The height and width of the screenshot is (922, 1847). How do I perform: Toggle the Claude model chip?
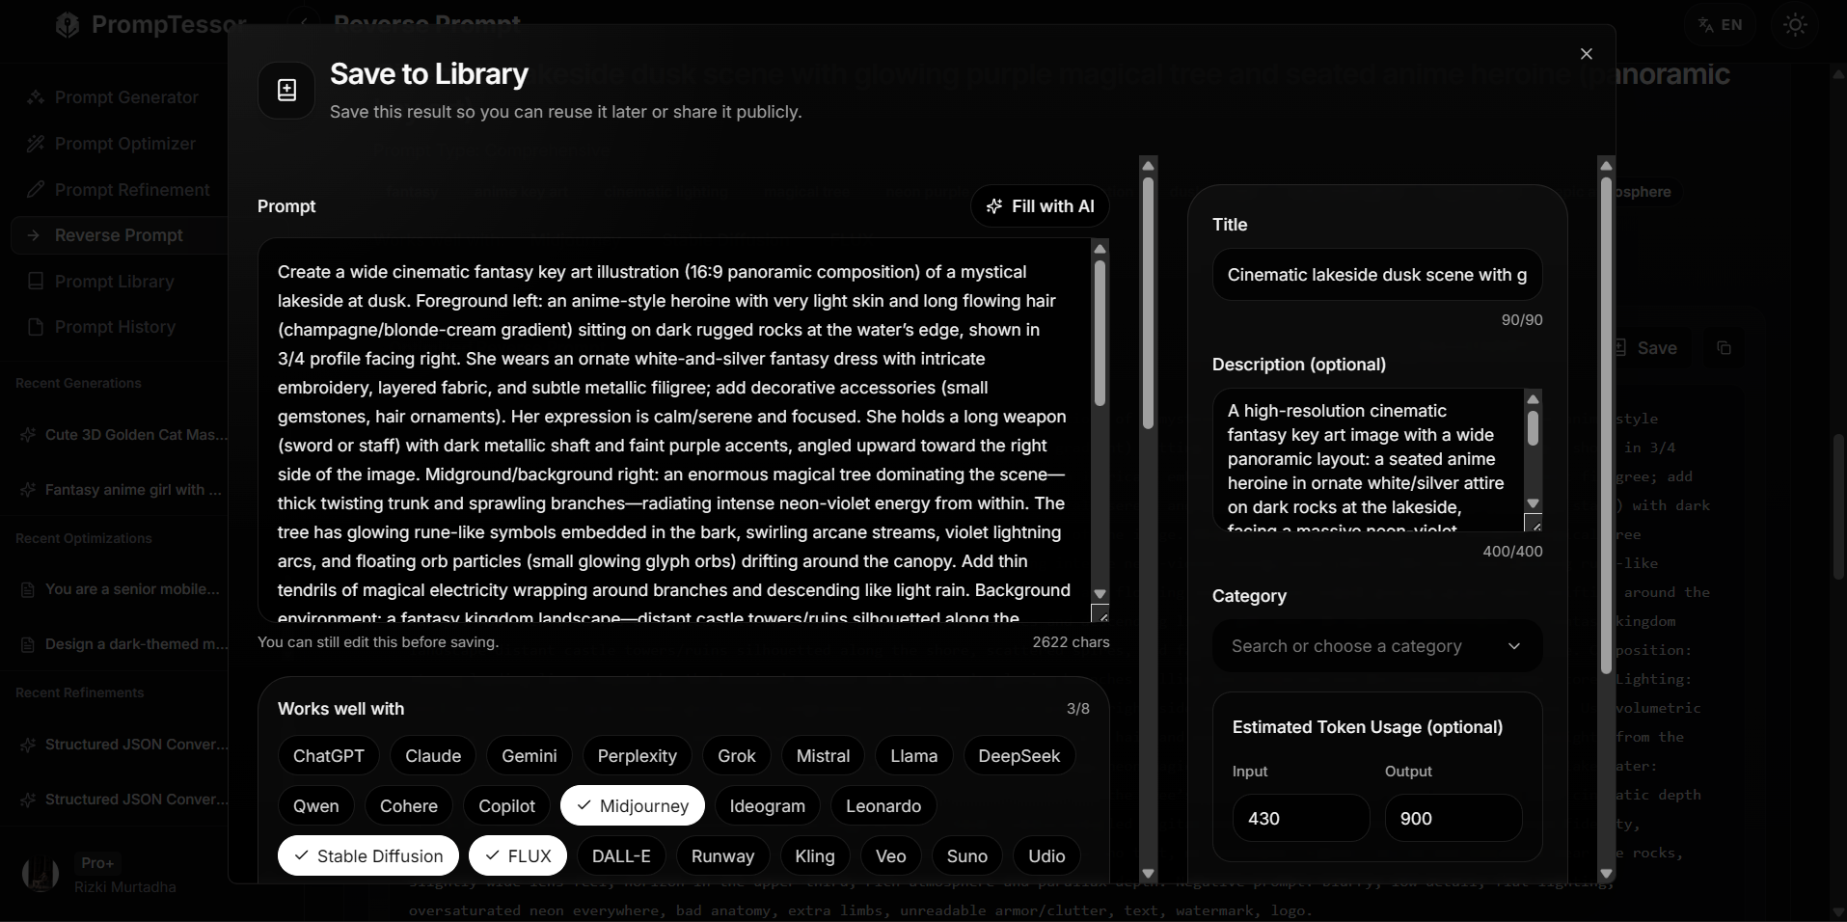433,756
